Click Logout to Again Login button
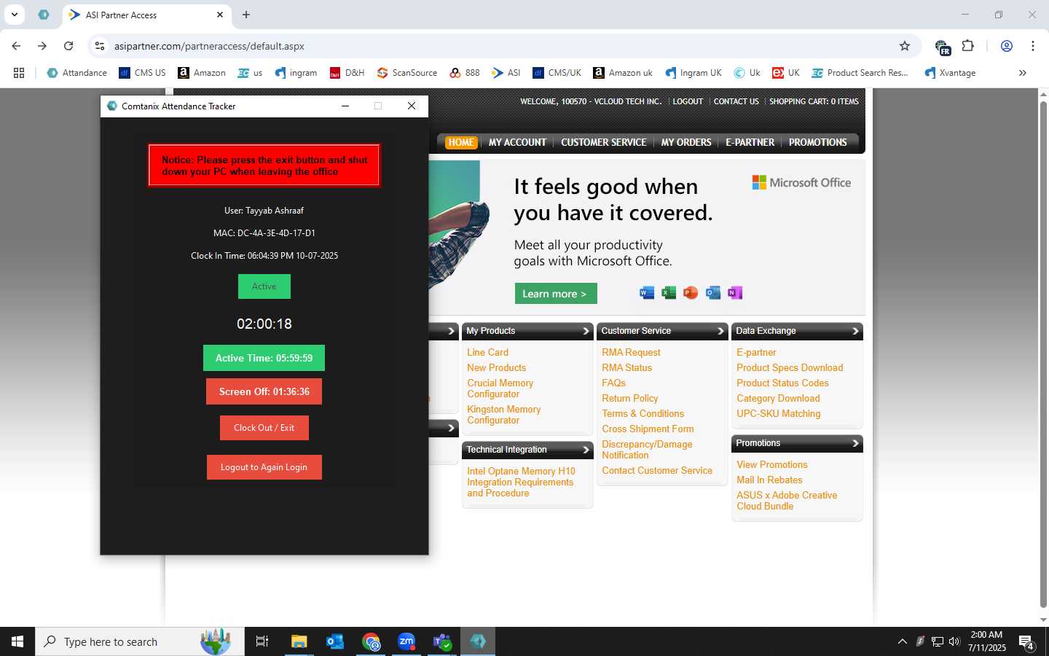1049x656 pixels. [264, 467]
